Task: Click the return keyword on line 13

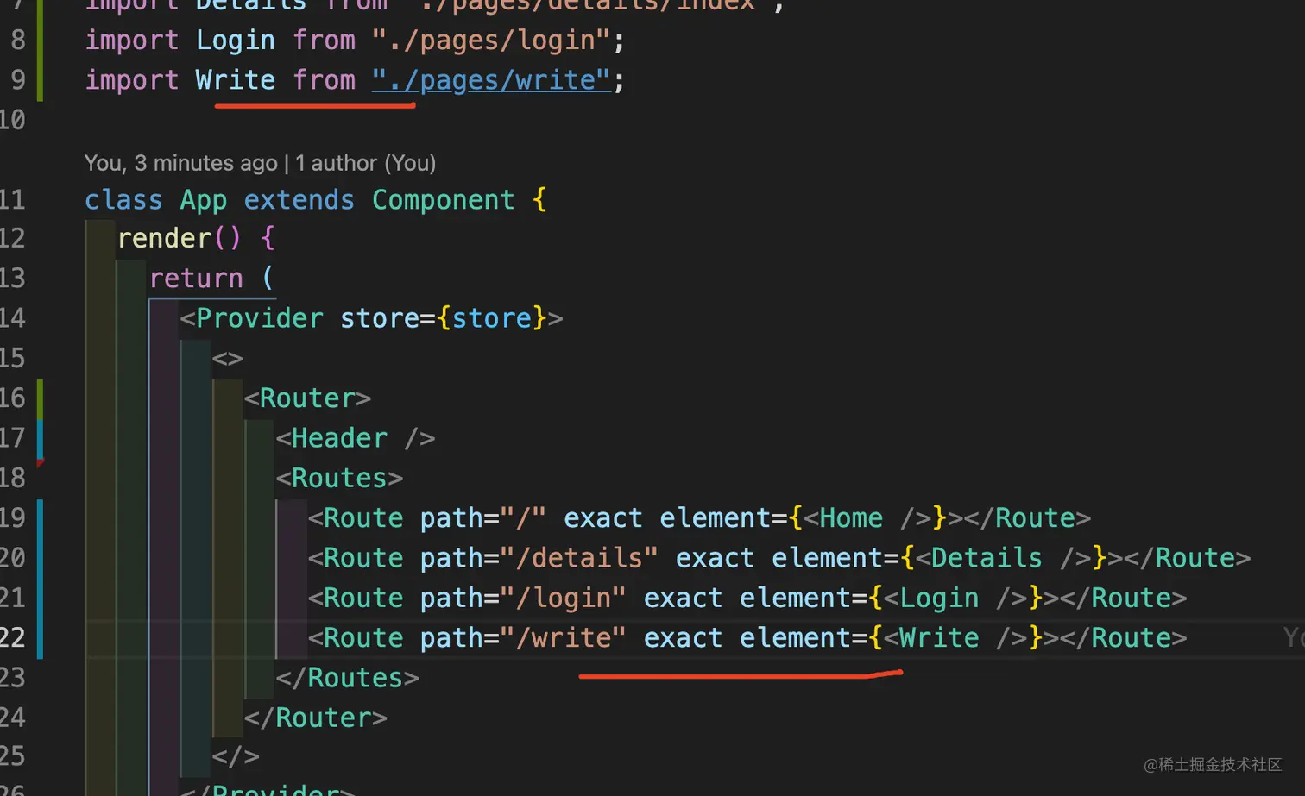Action: [196, 279]
